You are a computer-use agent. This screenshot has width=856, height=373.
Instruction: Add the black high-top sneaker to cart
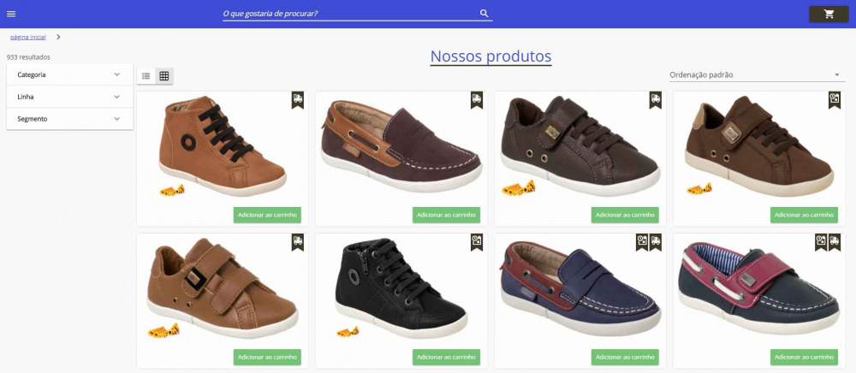click(x=446, y=357)
